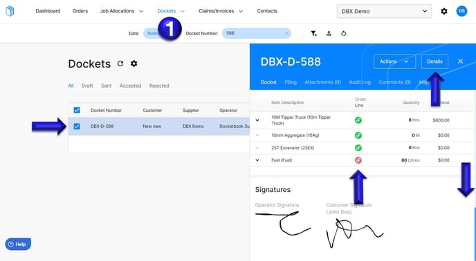Click the add filter funnel icon
Screen dimensions: 476x261
click(x=313, y=34)
